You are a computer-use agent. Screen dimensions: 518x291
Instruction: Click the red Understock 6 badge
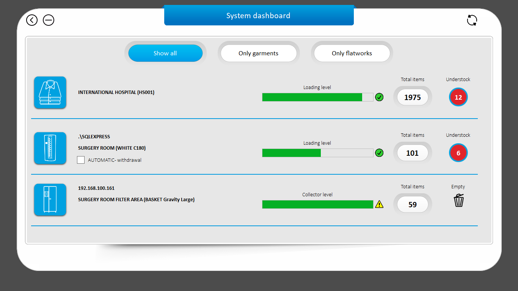[x=458, y=153]
